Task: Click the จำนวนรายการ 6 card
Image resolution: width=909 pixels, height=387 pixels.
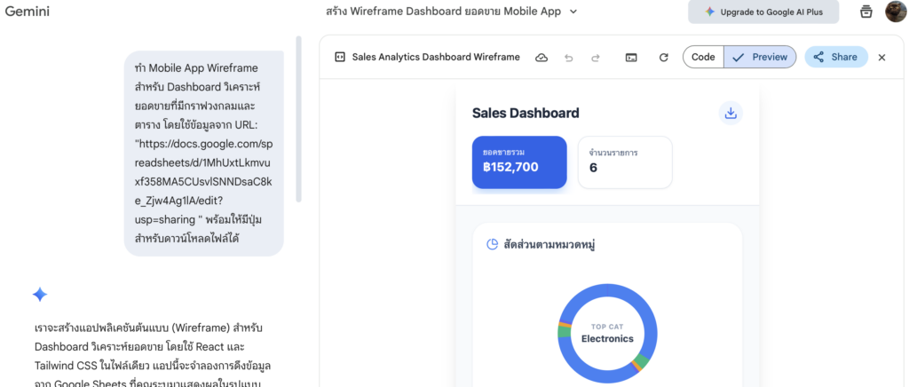Action: click(625, 162)
